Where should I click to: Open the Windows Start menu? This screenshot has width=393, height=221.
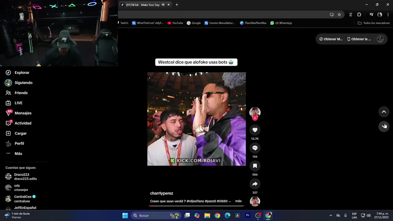(125, 215)
